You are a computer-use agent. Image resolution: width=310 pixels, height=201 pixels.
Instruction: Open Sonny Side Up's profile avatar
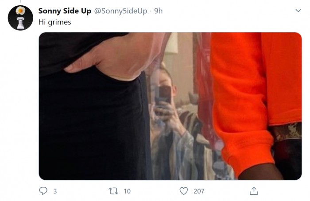pyautogui.click(x=20, y=18)
